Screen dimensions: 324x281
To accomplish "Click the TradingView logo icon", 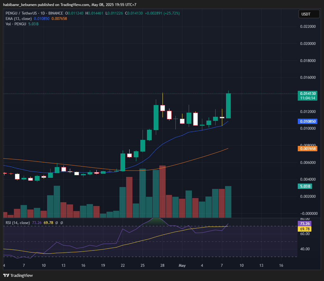I will (6, 275).
